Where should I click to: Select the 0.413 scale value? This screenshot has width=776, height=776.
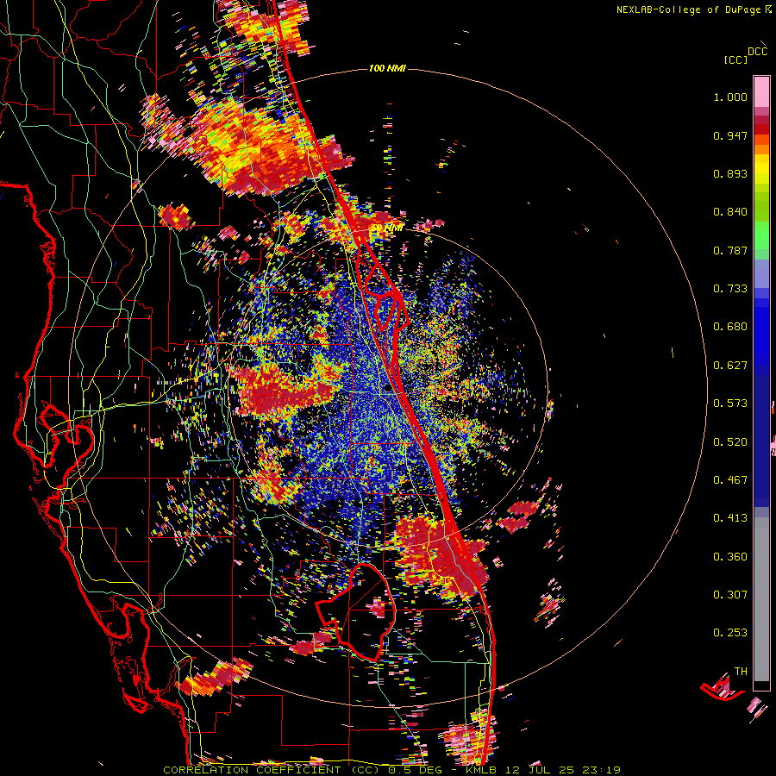pyautogui.click(x=730, y=518)
